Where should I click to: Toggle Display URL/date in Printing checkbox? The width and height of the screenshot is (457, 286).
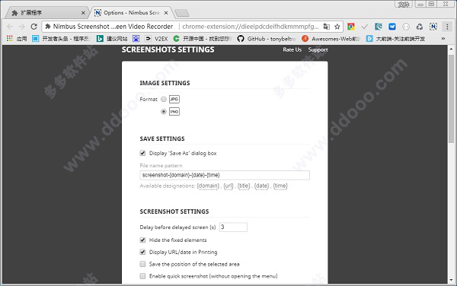[x=142, y=252]
